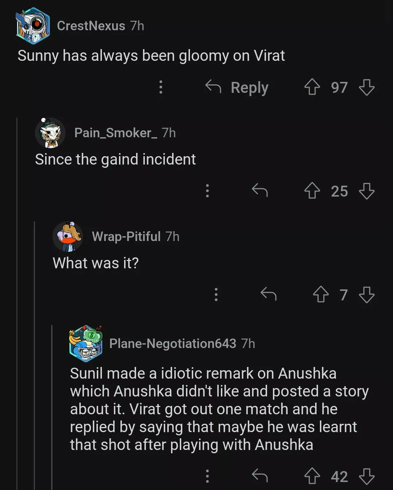The height and width of the screenshot is (490, 393).
Task: Open CrestNexus user profile via username
Action: point(91,26)
